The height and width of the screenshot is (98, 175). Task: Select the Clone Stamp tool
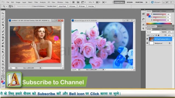(x=3, y=37)
